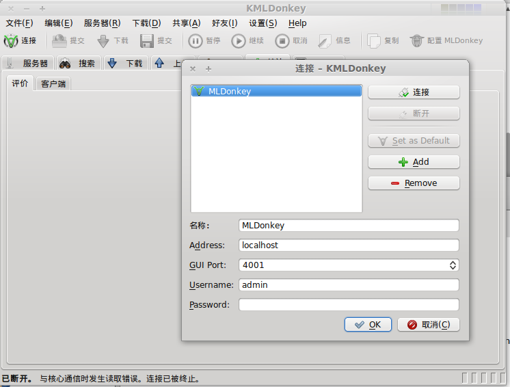Click the 继续 resume toolbar icon
510x387 pixels.
coord(239,41)
